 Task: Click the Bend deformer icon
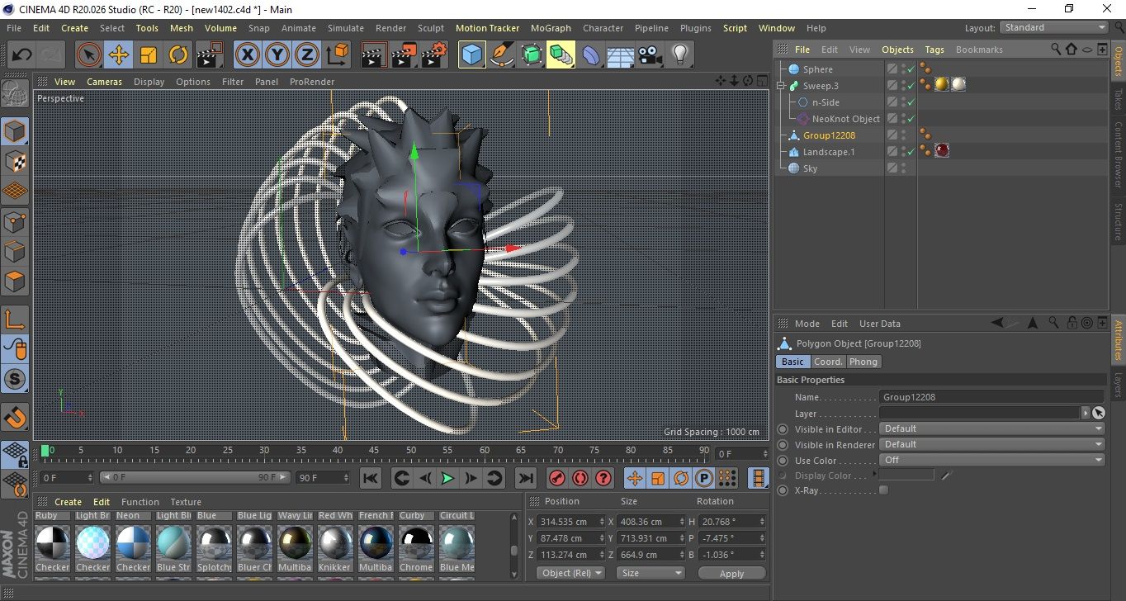point(591,55)
